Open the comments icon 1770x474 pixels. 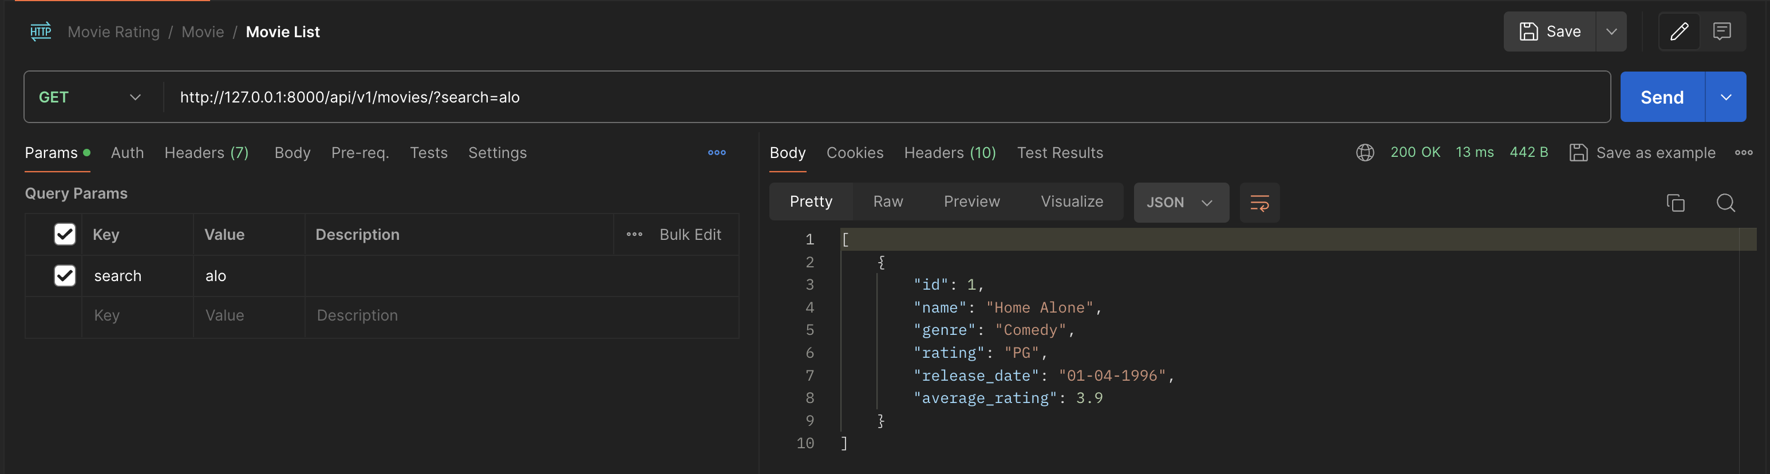click(x=1721, y=31)
